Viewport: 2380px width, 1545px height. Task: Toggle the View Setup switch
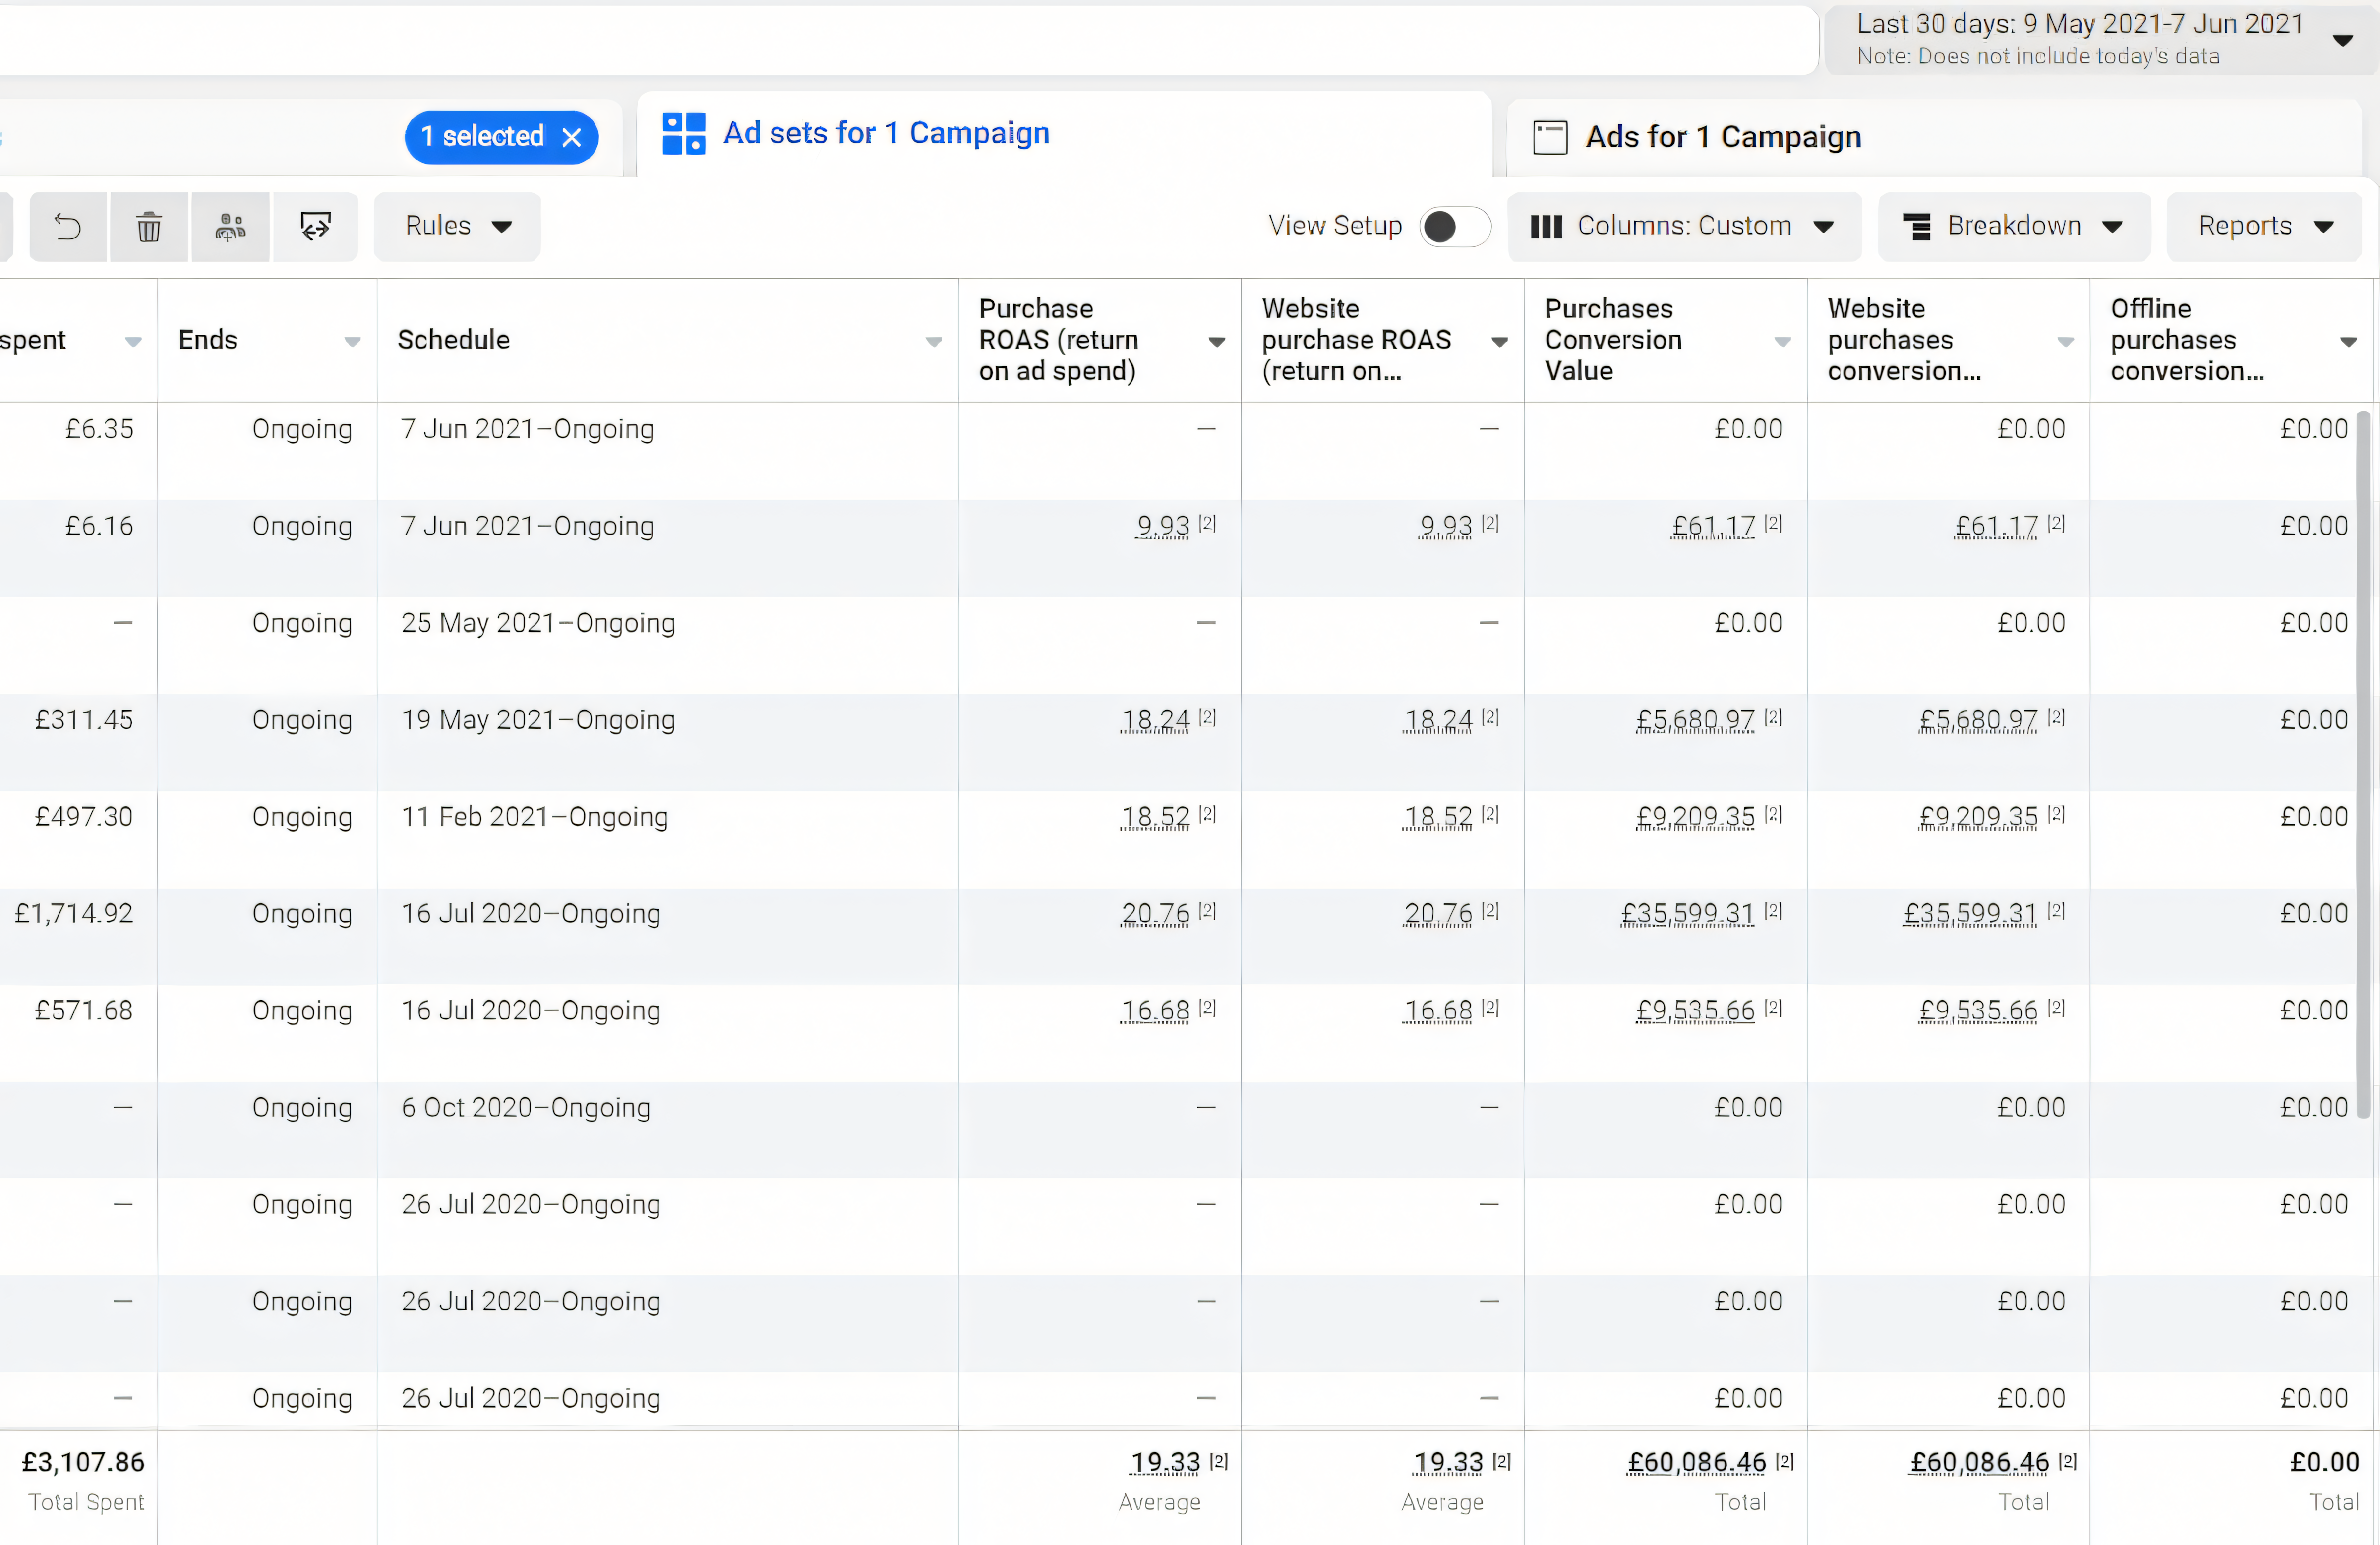pos(1454,227)
